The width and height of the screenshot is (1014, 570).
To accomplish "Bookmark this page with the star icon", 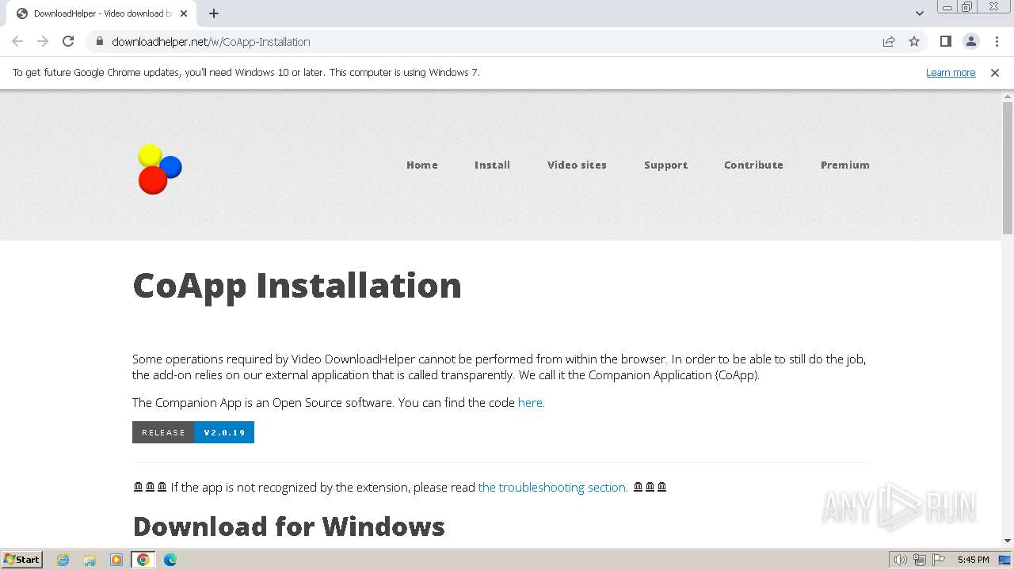I will (x=914, y=41).
